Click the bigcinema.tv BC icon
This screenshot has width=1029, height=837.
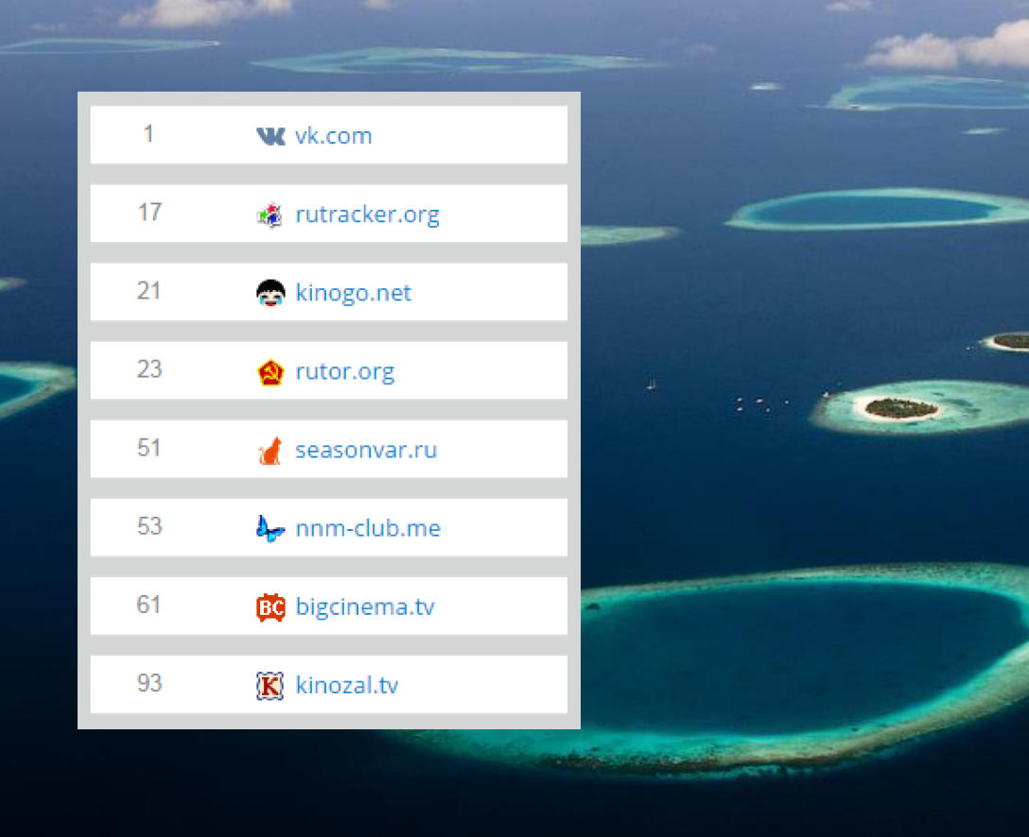270,606
